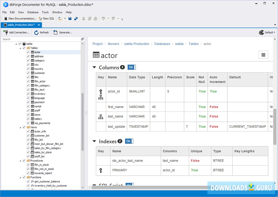Click the Copy icon in the toolbar
This screenshot has height=197, width=278.
coord(89,19)
